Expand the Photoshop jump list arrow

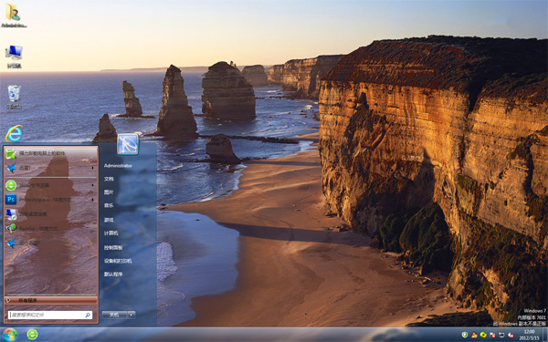93,200
